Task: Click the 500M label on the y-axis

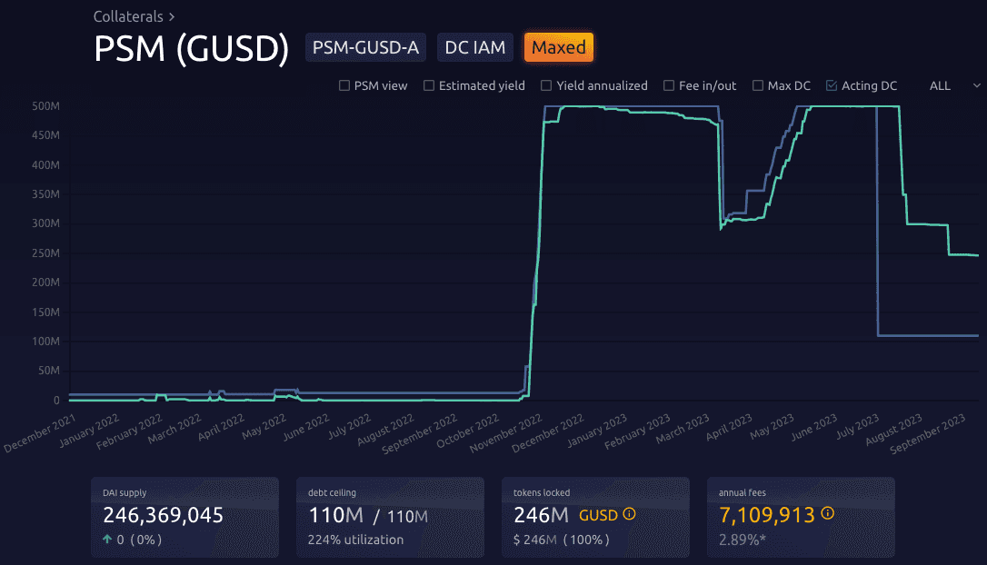Action: click(46, 106)
